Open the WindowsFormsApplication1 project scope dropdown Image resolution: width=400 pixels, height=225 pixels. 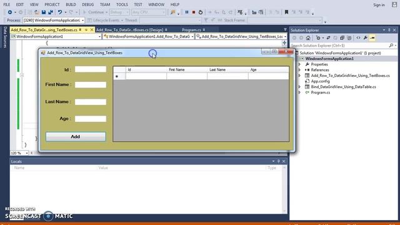(99, 37)
